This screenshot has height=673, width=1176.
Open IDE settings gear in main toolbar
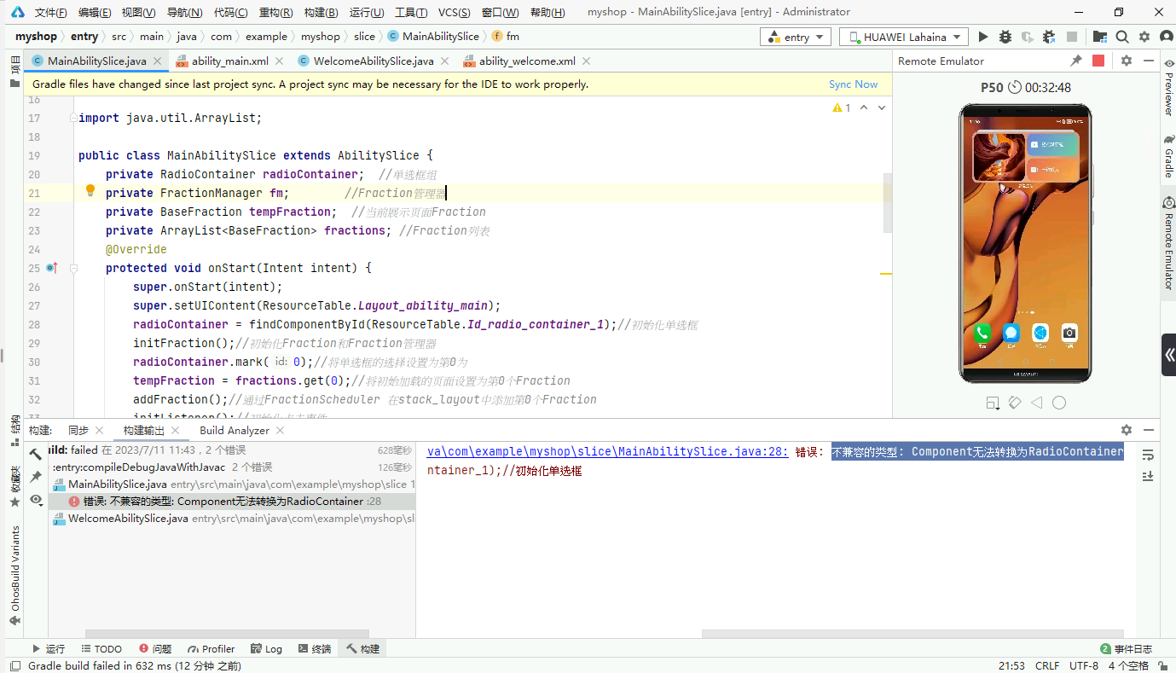pyautogui.click(x=1144, y=37)
